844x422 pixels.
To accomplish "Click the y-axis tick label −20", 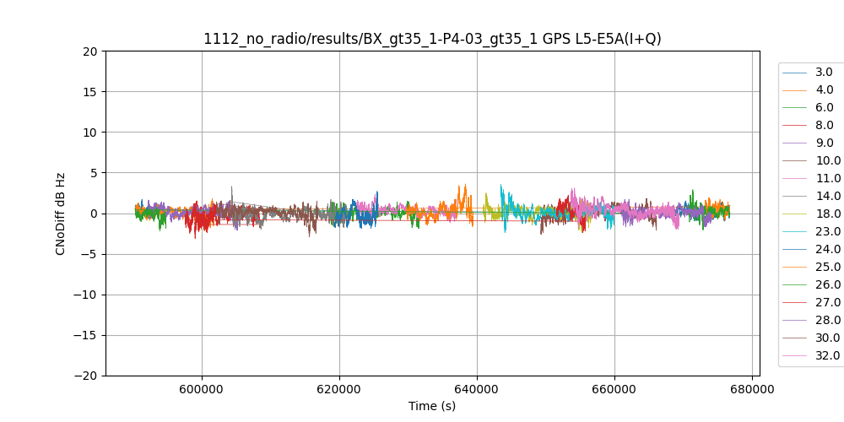I will point(88,376).
